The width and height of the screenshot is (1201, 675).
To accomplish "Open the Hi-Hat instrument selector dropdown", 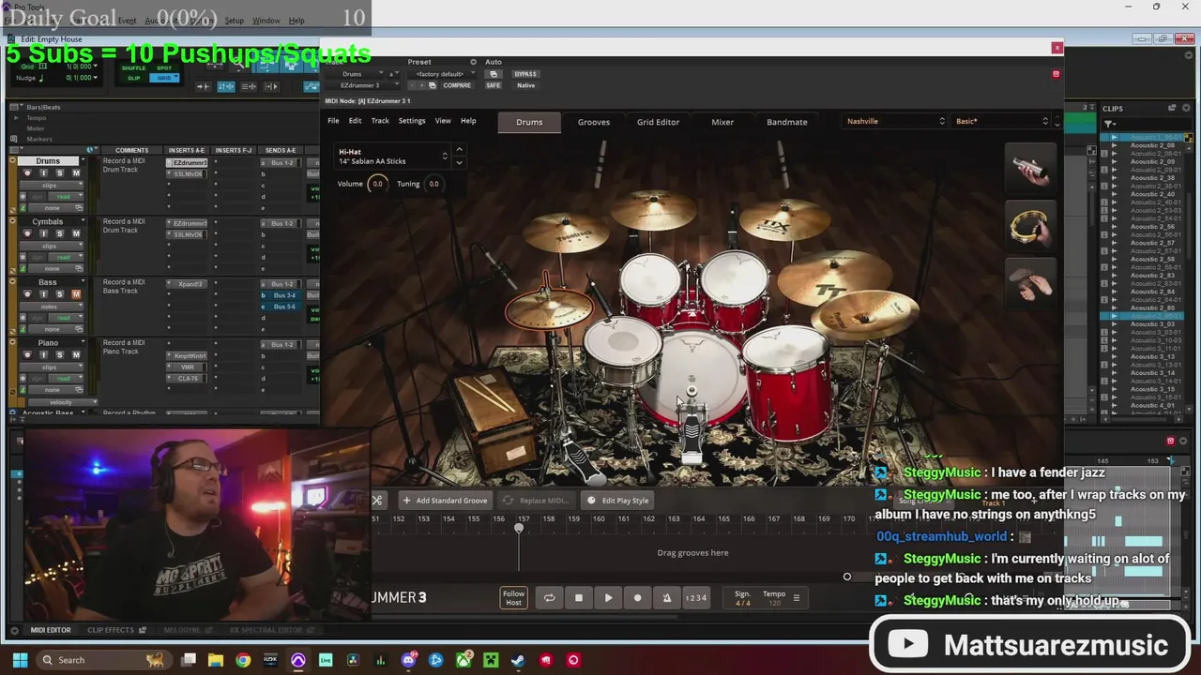I will tap(392, 157).
